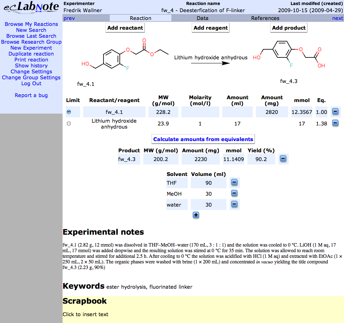The width and height of the screenshot is (344, 323).
Task: Edit the fw_4.1 amount in mg field
Action: [271, 112]
